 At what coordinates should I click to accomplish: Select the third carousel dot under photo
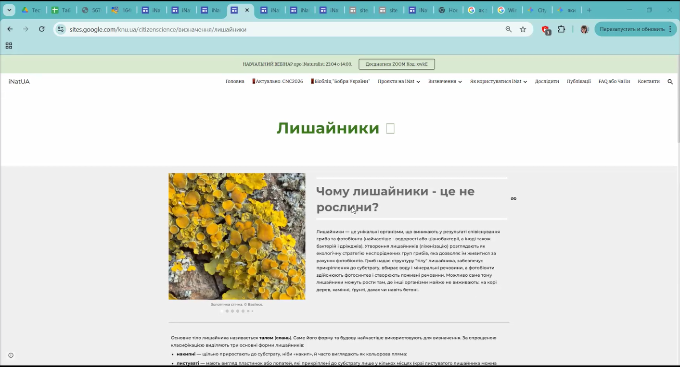[x=232, y=311]
